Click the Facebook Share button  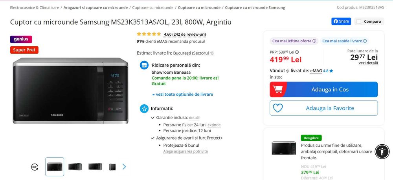click(x=341, y=22)
